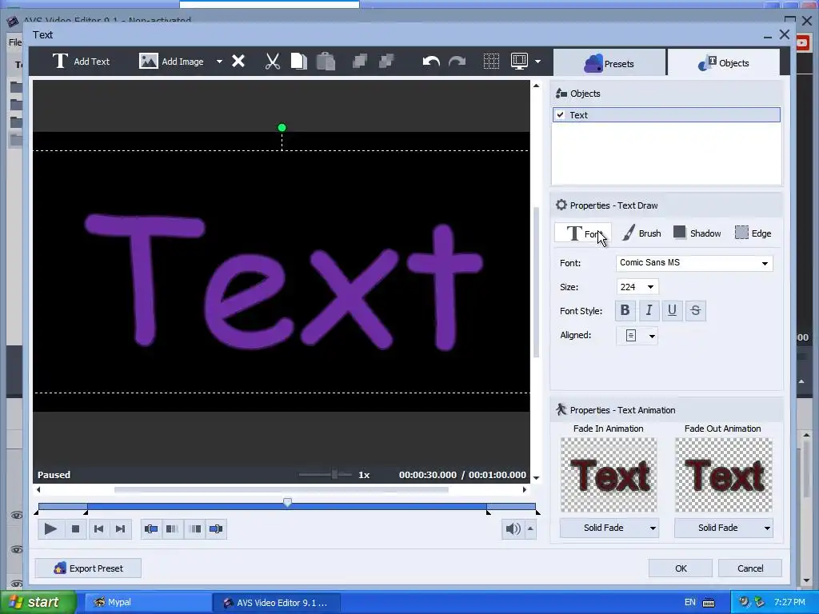The image size is (819, 614).
Task: Click the set fade-out start marker icon
Action: tap(195, 529)
